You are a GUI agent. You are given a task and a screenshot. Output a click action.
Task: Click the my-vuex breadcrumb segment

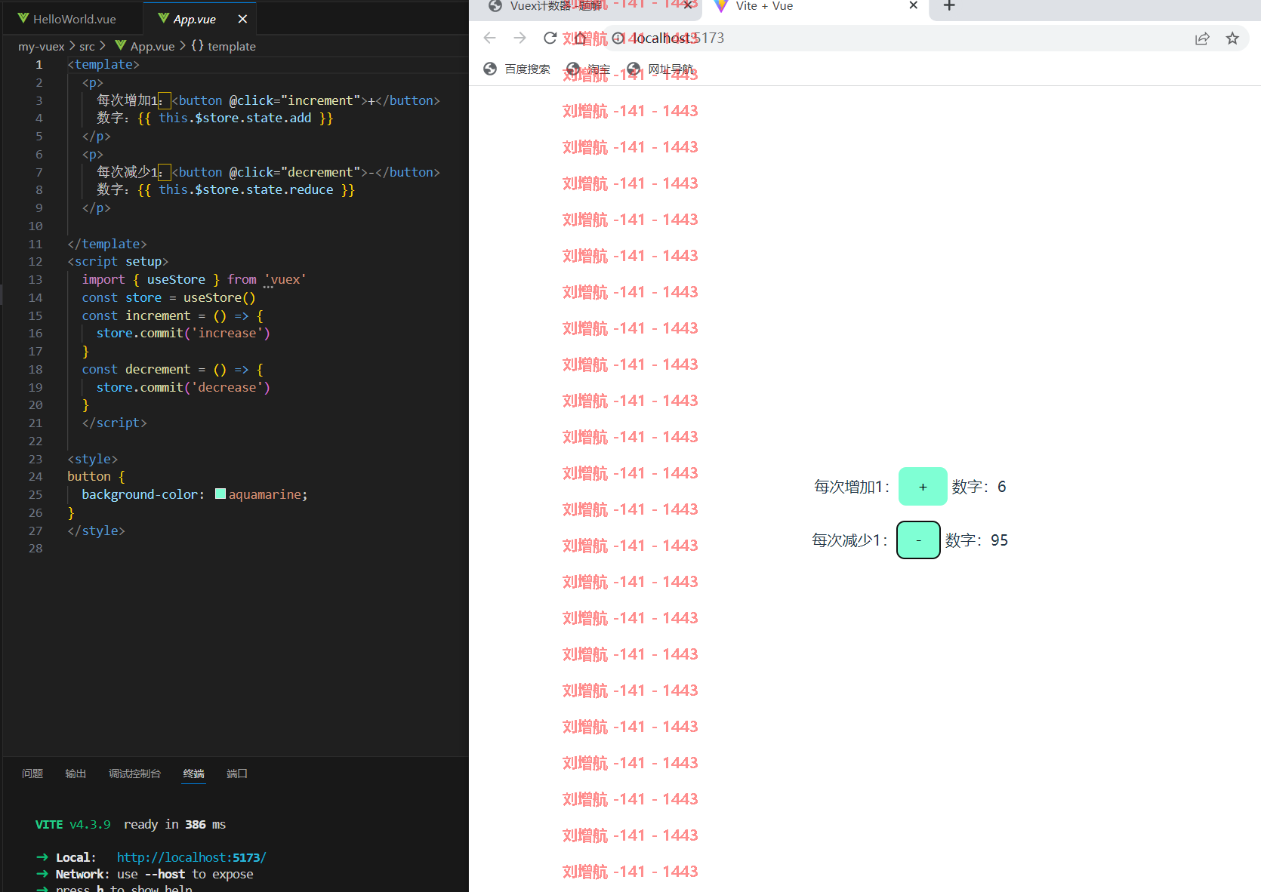[42, 46]
